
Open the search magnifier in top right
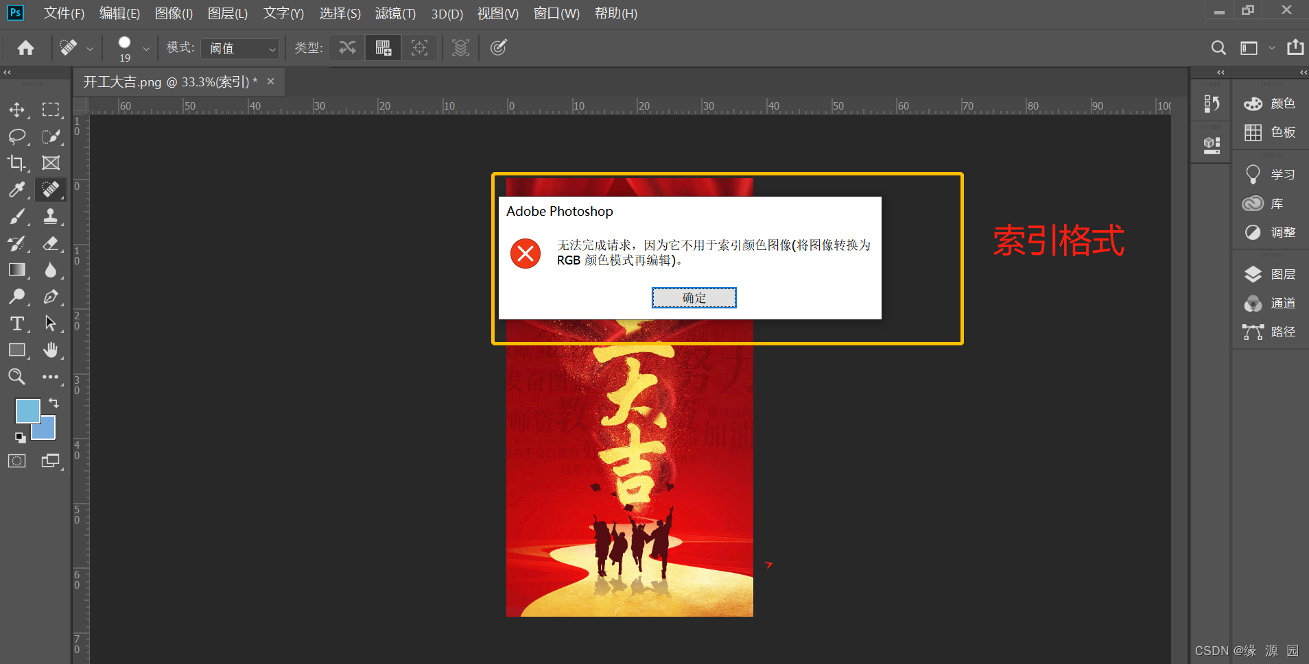[x=1218, y=48]
